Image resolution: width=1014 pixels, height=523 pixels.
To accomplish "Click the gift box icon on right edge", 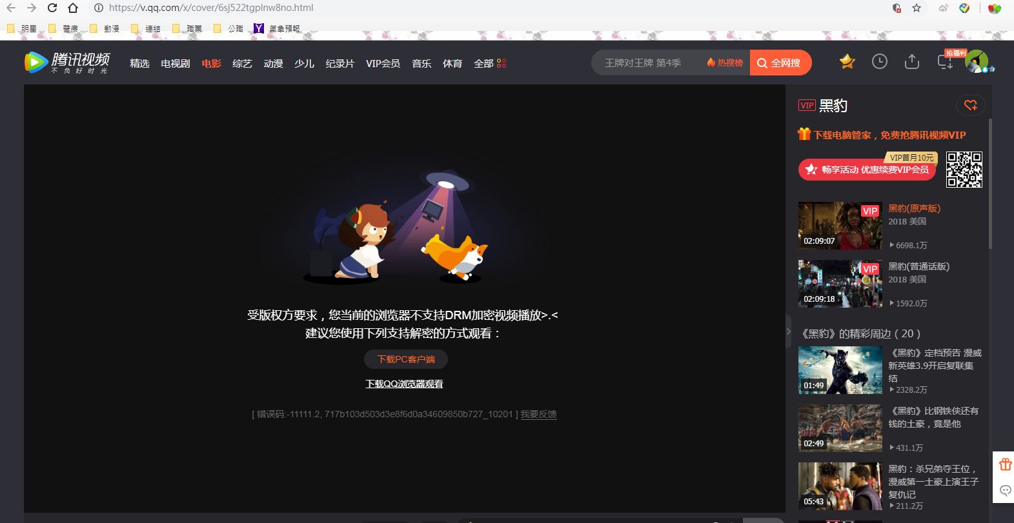I will tap(1005, 464).
